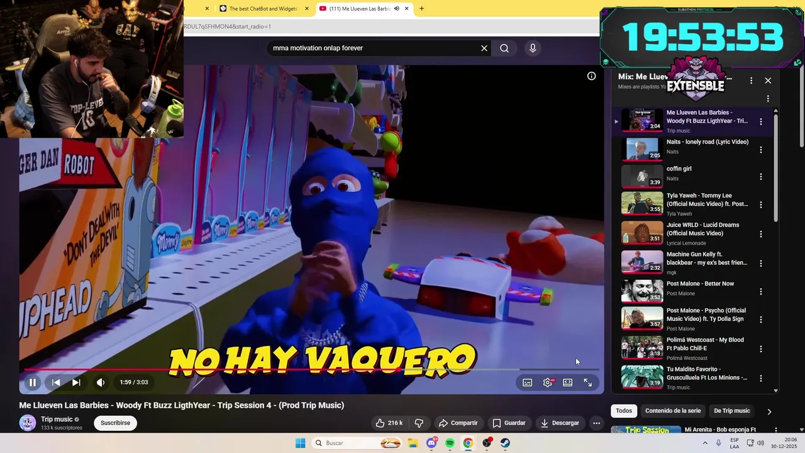Image resolution: width=805 pixels, height=453 pixels.
Task: Open microphone tray icon
Action: (x=719, y=443)
